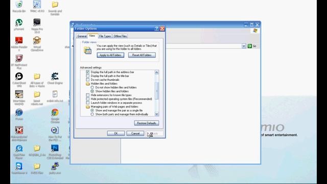Check 'Hide extensions for known file types'
Screen dimensions: 327x184
point(87,95)
